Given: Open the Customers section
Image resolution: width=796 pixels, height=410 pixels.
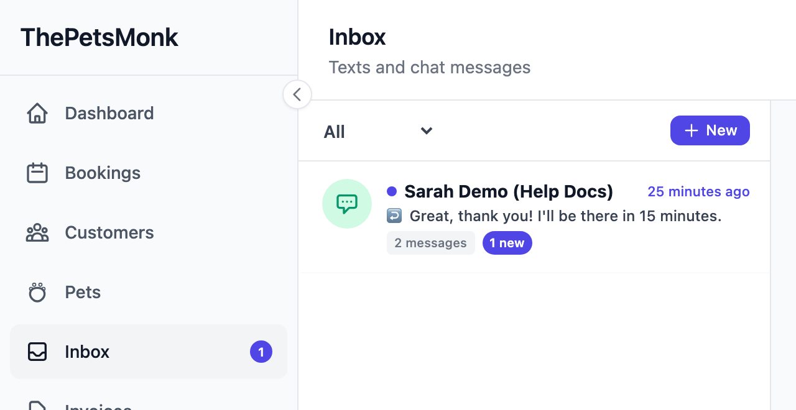Looking at the screenshot, I should click(149, 232).
